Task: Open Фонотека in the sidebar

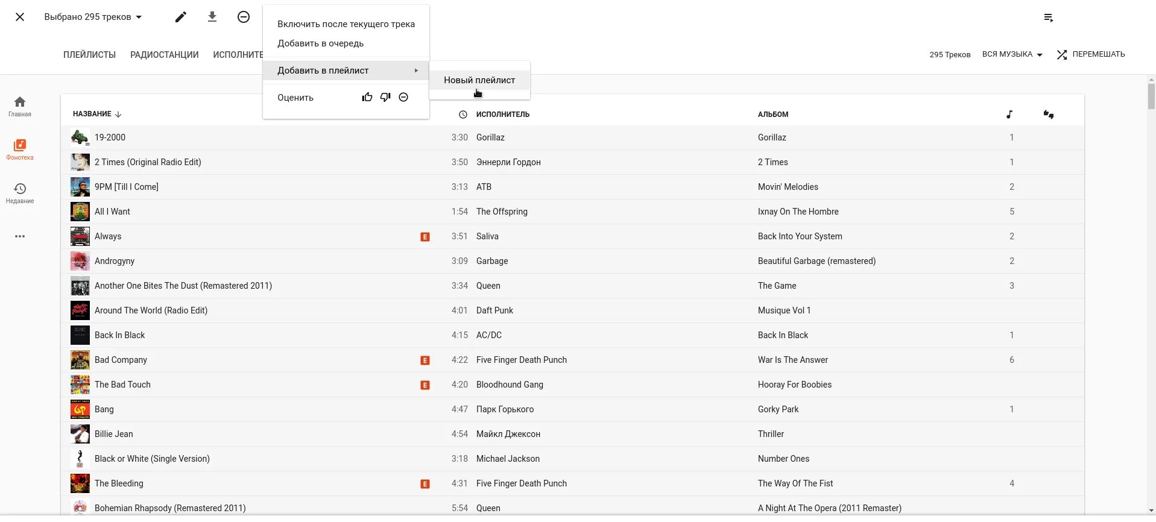Action: 20,149
